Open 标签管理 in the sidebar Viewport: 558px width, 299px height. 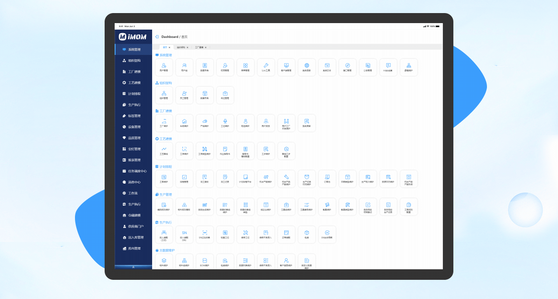tap(133, 116)
